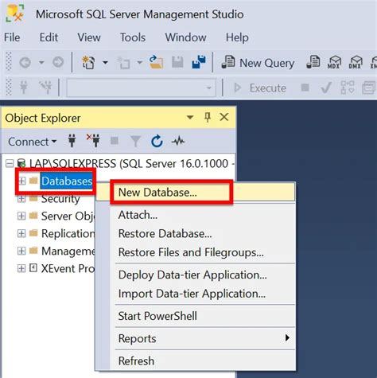This screenshot has width=377, height=378.
Task: Choose Start PowerShell from context menu
Action: pos(196,316)
